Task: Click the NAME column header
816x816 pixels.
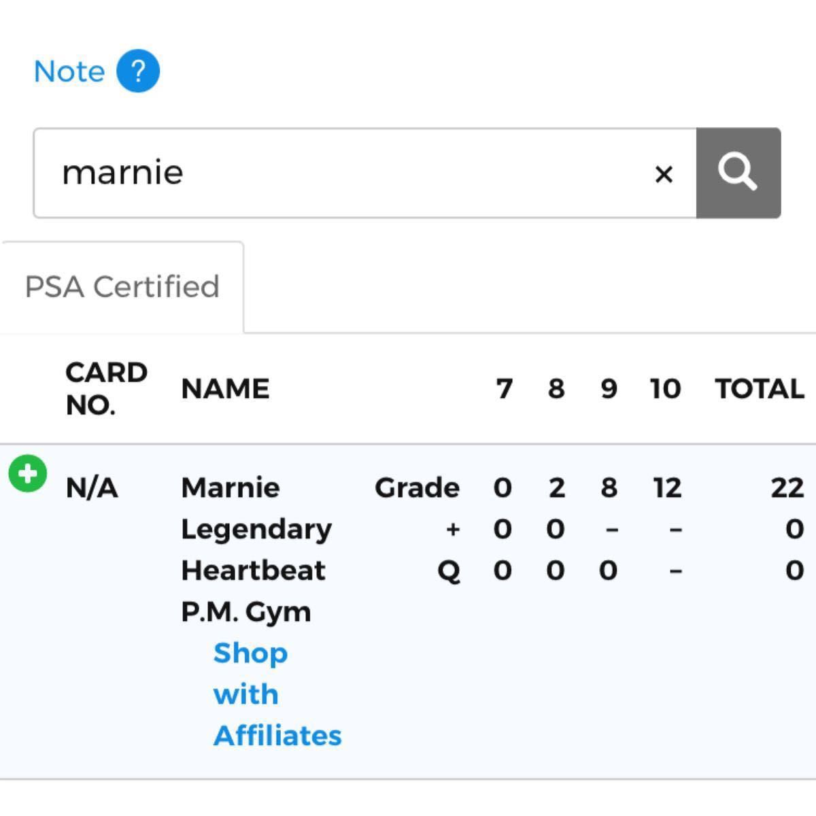Action: click(x=225, y=389)
